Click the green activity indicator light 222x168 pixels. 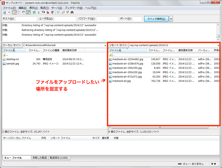coord(212,164)
